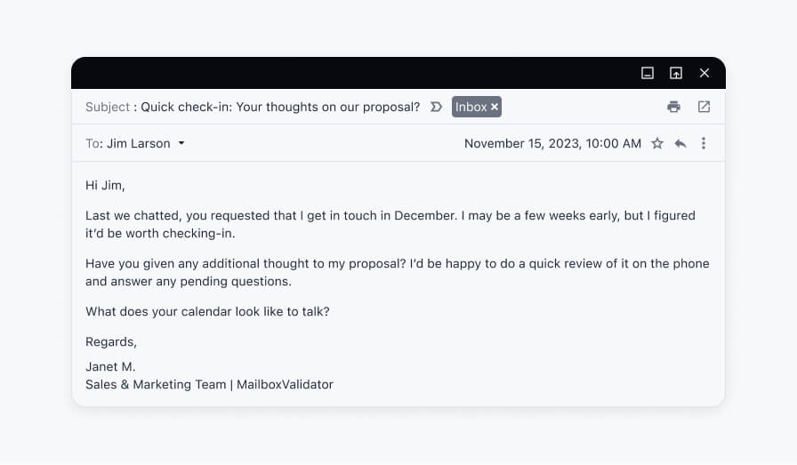Open email in new window icon
This screenshot has width=797, height=465.
[x=704, y=107]
